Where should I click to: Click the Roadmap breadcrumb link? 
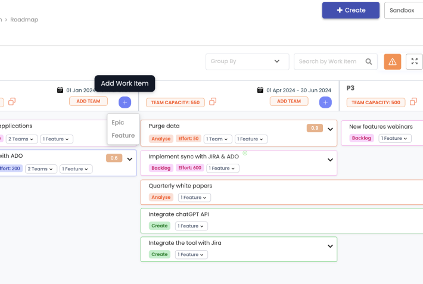pos(25,20)
